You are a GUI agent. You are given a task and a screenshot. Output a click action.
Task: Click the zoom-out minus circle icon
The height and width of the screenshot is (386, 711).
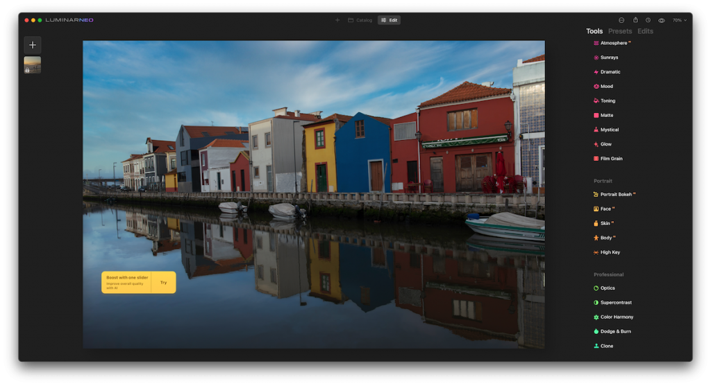[621, 20]
